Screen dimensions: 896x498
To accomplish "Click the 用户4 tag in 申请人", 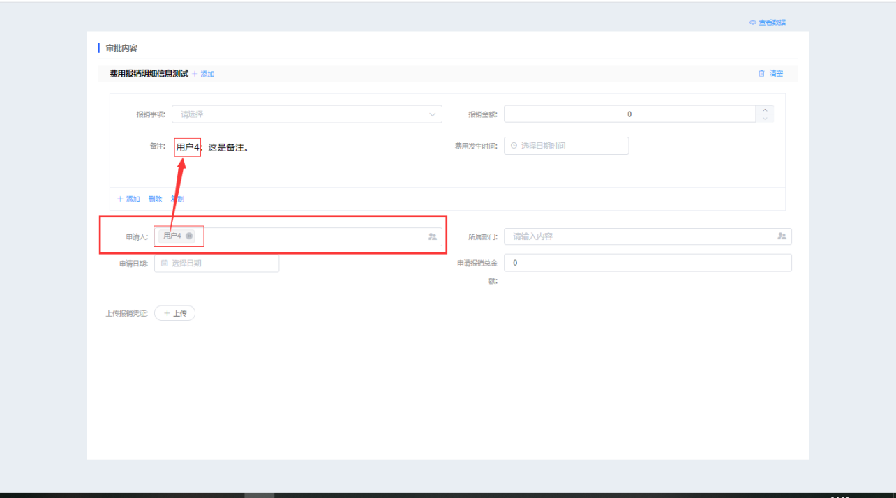I will point(177,236).
